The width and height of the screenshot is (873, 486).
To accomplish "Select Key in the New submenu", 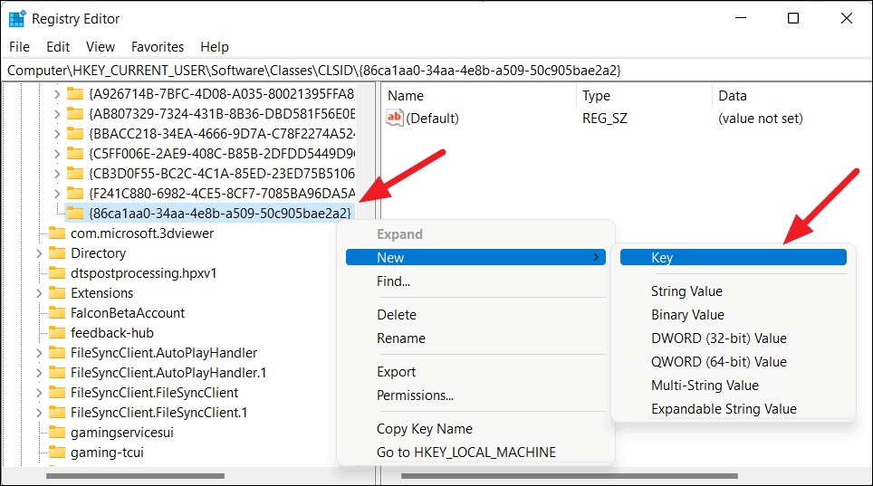I will point(734,257).
